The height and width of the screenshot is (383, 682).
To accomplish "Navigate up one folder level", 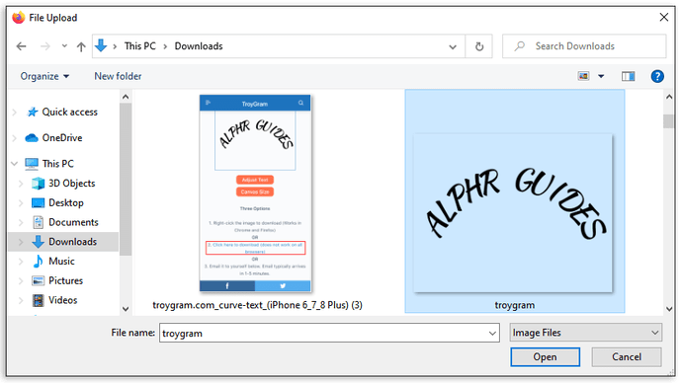I will coord(81,46).
